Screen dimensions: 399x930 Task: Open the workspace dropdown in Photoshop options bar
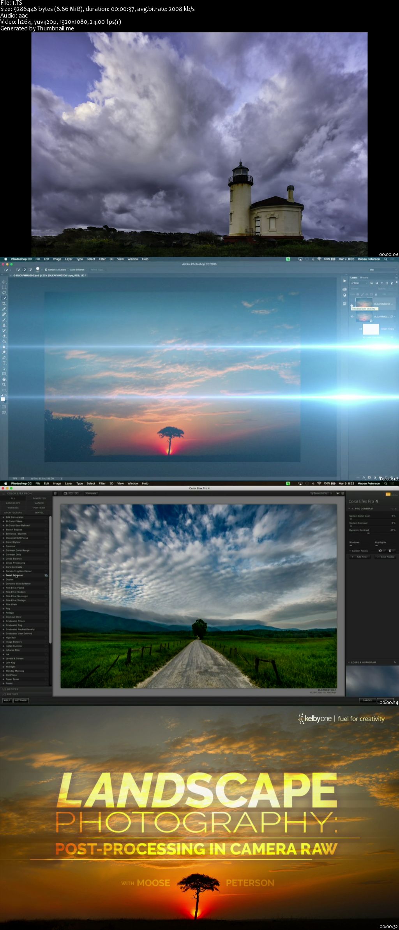pos(383,270)
